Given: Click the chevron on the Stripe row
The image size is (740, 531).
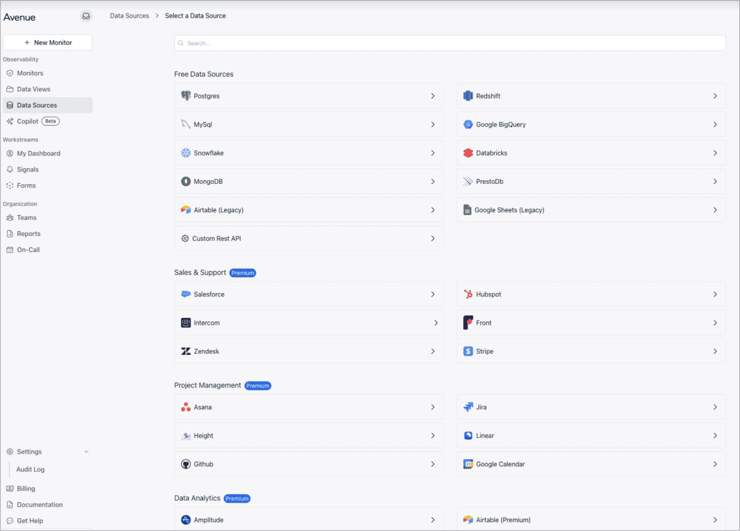Looking at the screenshot, I should pyautogui.click(x=715, y=351).
